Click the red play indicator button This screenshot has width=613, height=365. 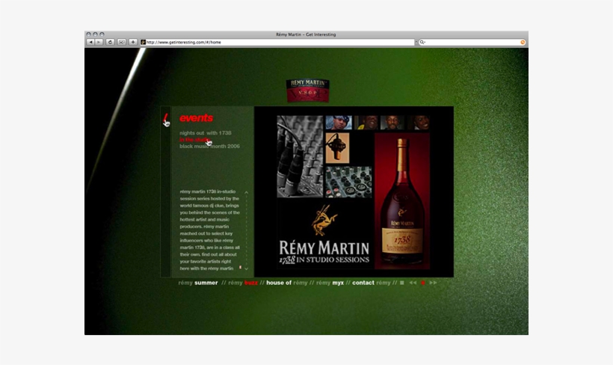pos(422,283)
